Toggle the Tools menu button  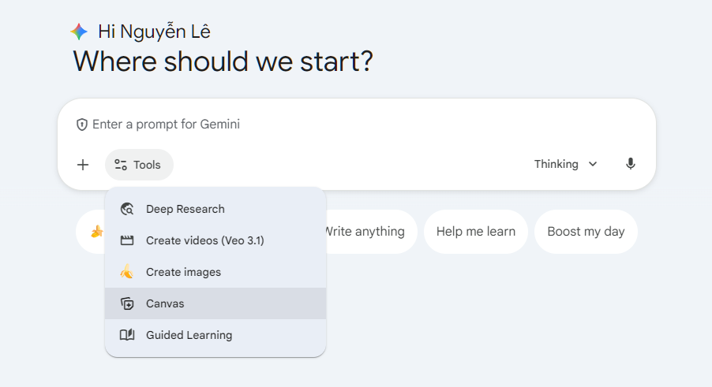pyautogui.click(x=139, y=165)
